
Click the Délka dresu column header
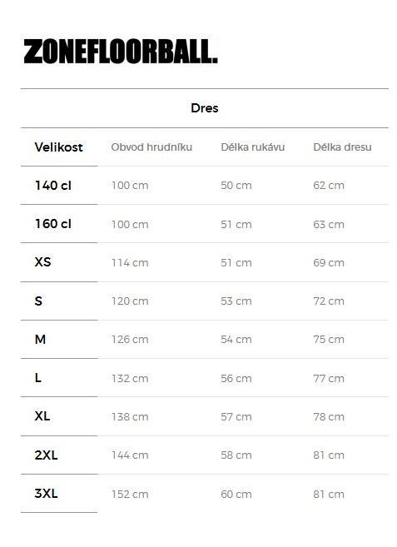coord(342,147)
